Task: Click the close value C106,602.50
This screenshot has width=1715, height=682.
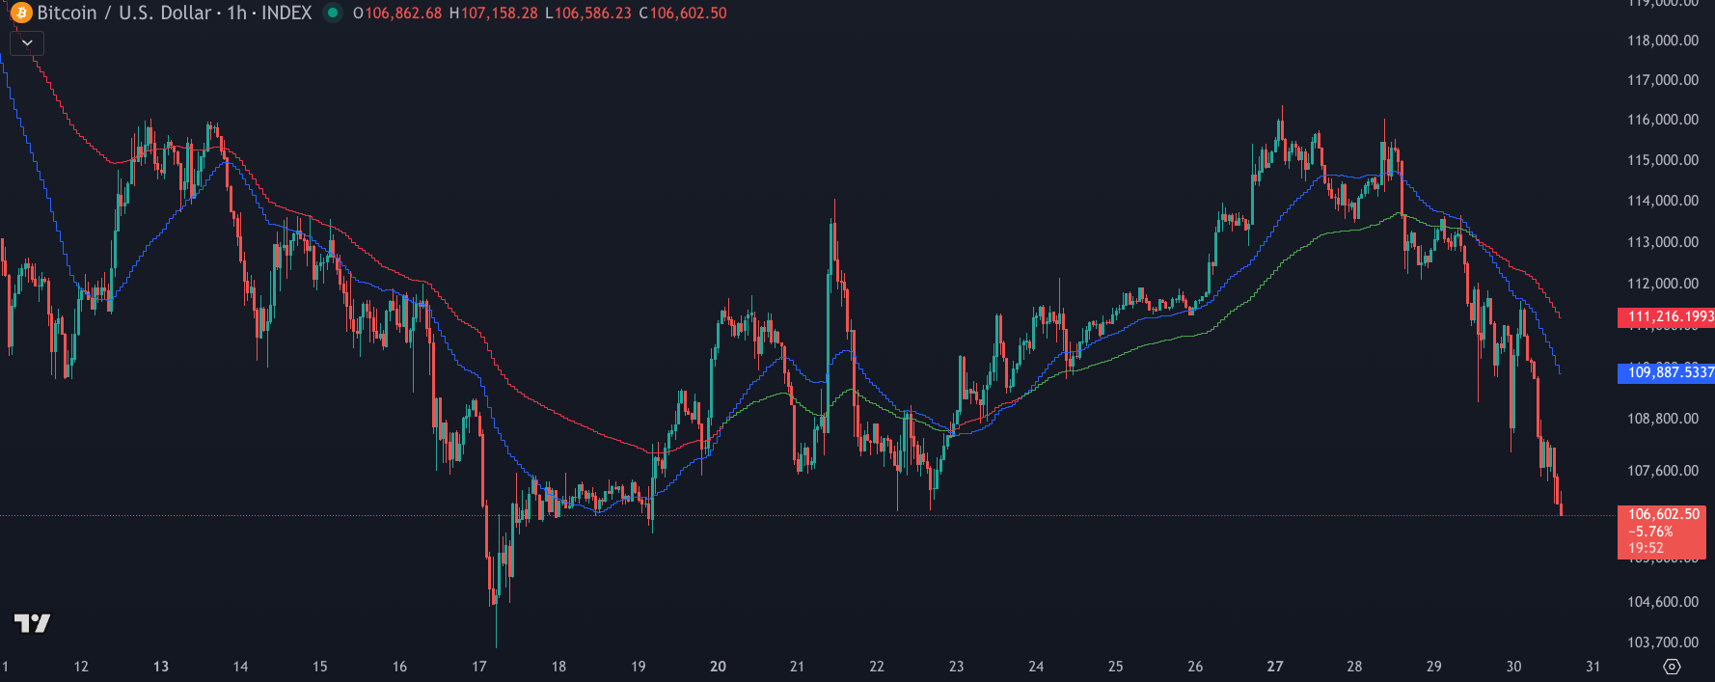Action: coord(683,14)
